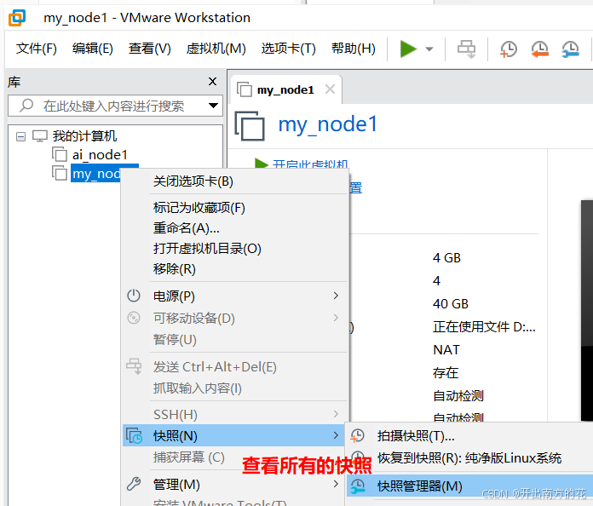
Task: Open the library search dropdown arrow
Action: coord(213,106)
